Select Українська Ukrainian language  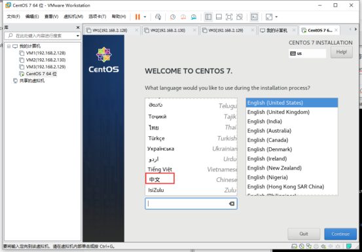(191, 149)
